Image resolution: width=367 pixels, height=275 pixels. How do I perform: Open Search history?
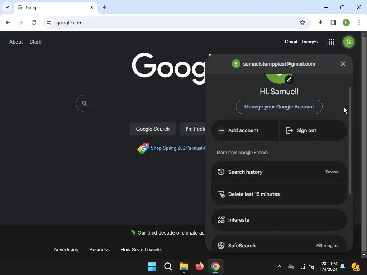click(x=279, y=172)
